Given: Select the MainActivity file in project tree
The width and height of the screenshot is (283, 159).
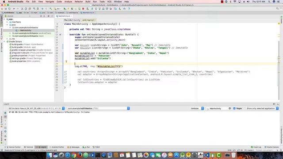Looking at the screenshot, I should (25, 30).
